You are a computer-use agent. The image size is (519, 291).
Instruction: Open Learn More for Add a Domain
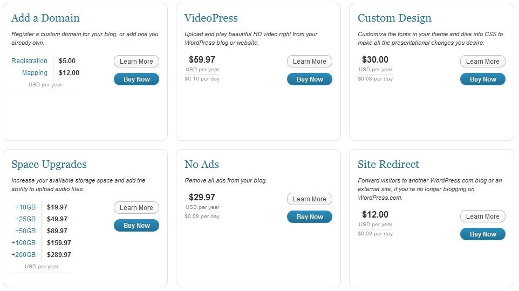point(136,62)
